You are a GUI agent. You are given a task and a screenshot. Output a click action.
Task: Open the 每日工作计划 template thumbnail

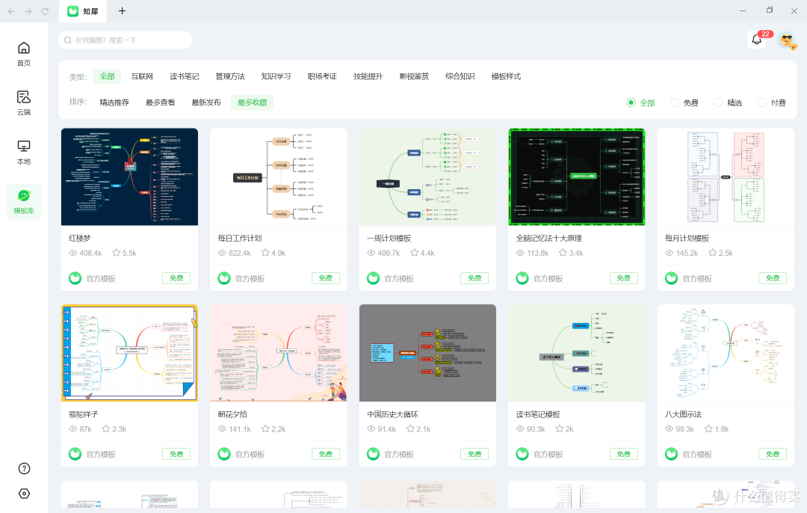click(279, 176)
